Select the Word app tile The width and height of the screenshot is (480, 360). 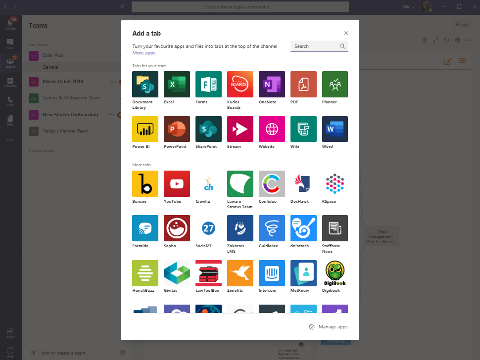pos(335,129)
